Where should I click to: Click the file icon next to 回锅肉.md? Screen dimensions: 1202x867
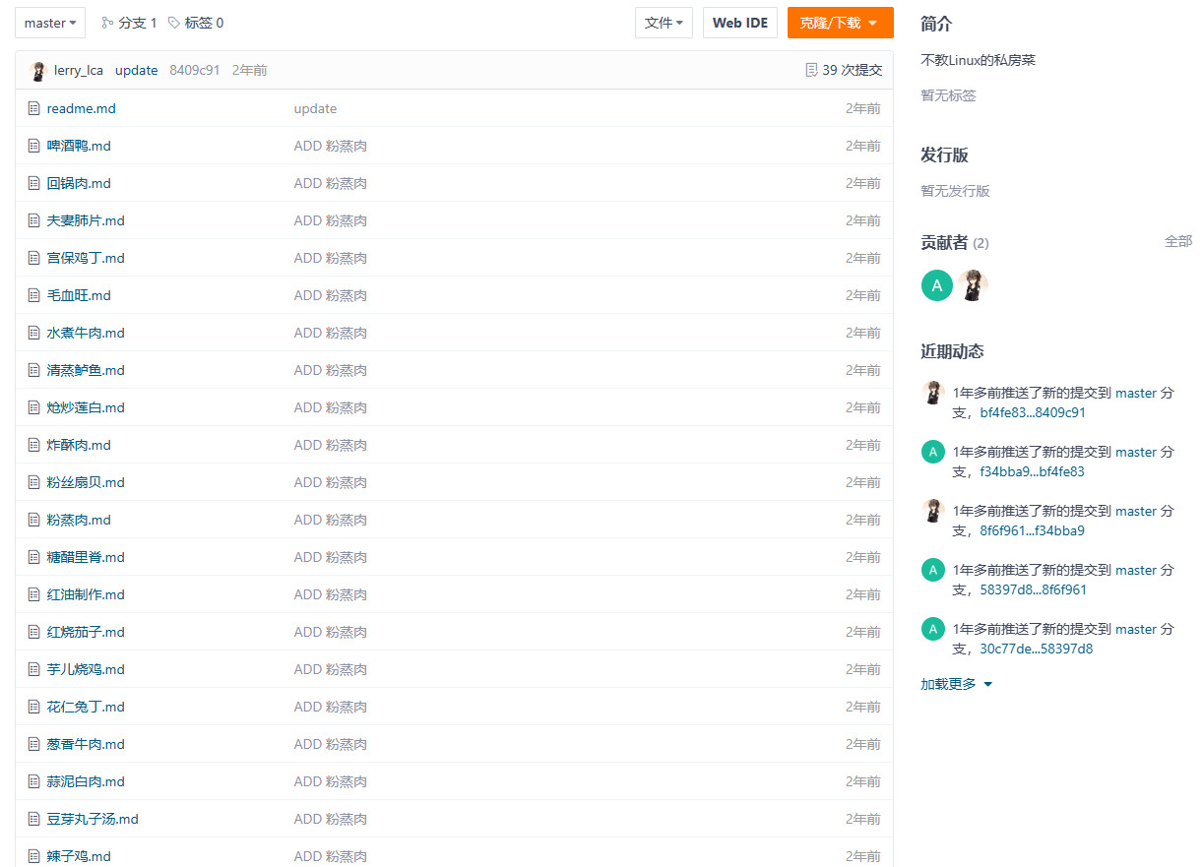point(34,183)
